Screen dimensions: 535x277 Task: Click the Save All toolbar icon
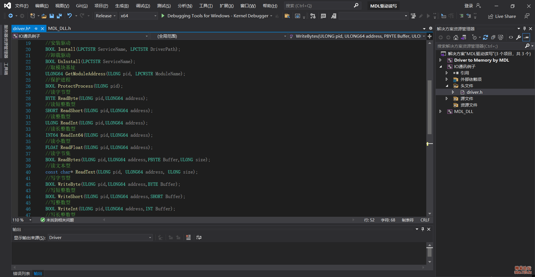click(x=59, y=16)
